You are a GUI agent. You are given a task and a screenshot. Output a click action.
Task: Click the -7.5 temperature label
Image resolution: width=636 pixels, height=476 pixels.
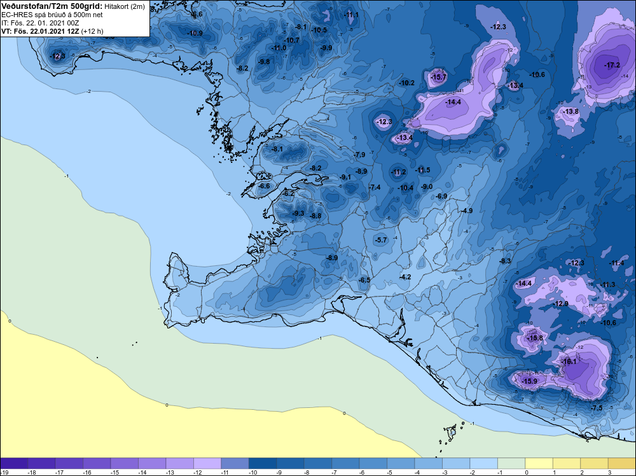597,408
